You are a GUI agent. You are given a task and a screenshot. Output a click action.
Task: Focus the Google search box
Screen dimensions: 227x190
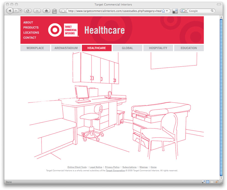pyautogui.click(x=200, y=11)
